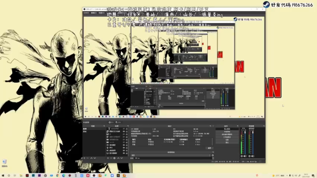Screen dimensions: 317x178
Task: Open Windows taskbar search
Action: [x=9, y=176]
